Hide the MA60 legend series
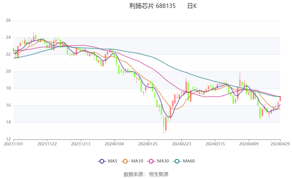The height and width of the screenshot is (178, 292). [x=185, y=161]
